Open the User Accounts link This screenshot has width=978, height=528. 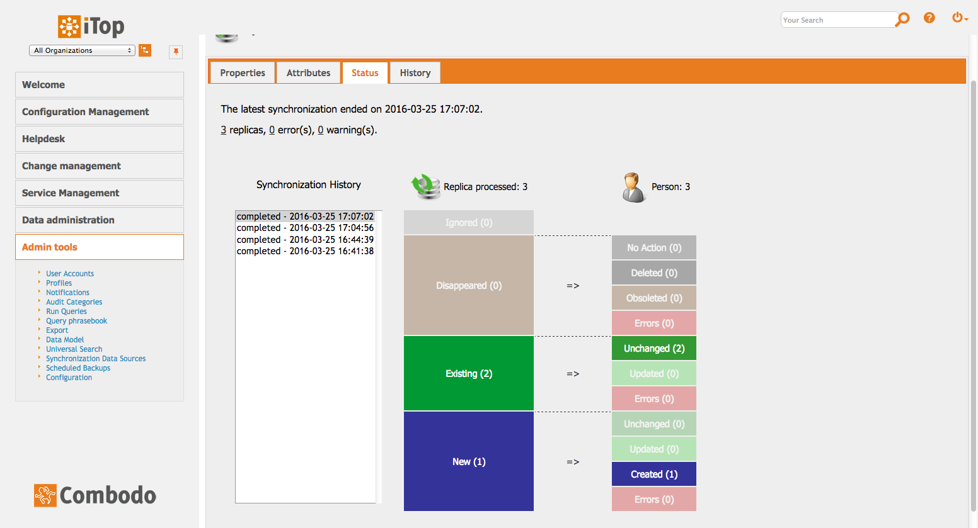[x=70, y=274]
